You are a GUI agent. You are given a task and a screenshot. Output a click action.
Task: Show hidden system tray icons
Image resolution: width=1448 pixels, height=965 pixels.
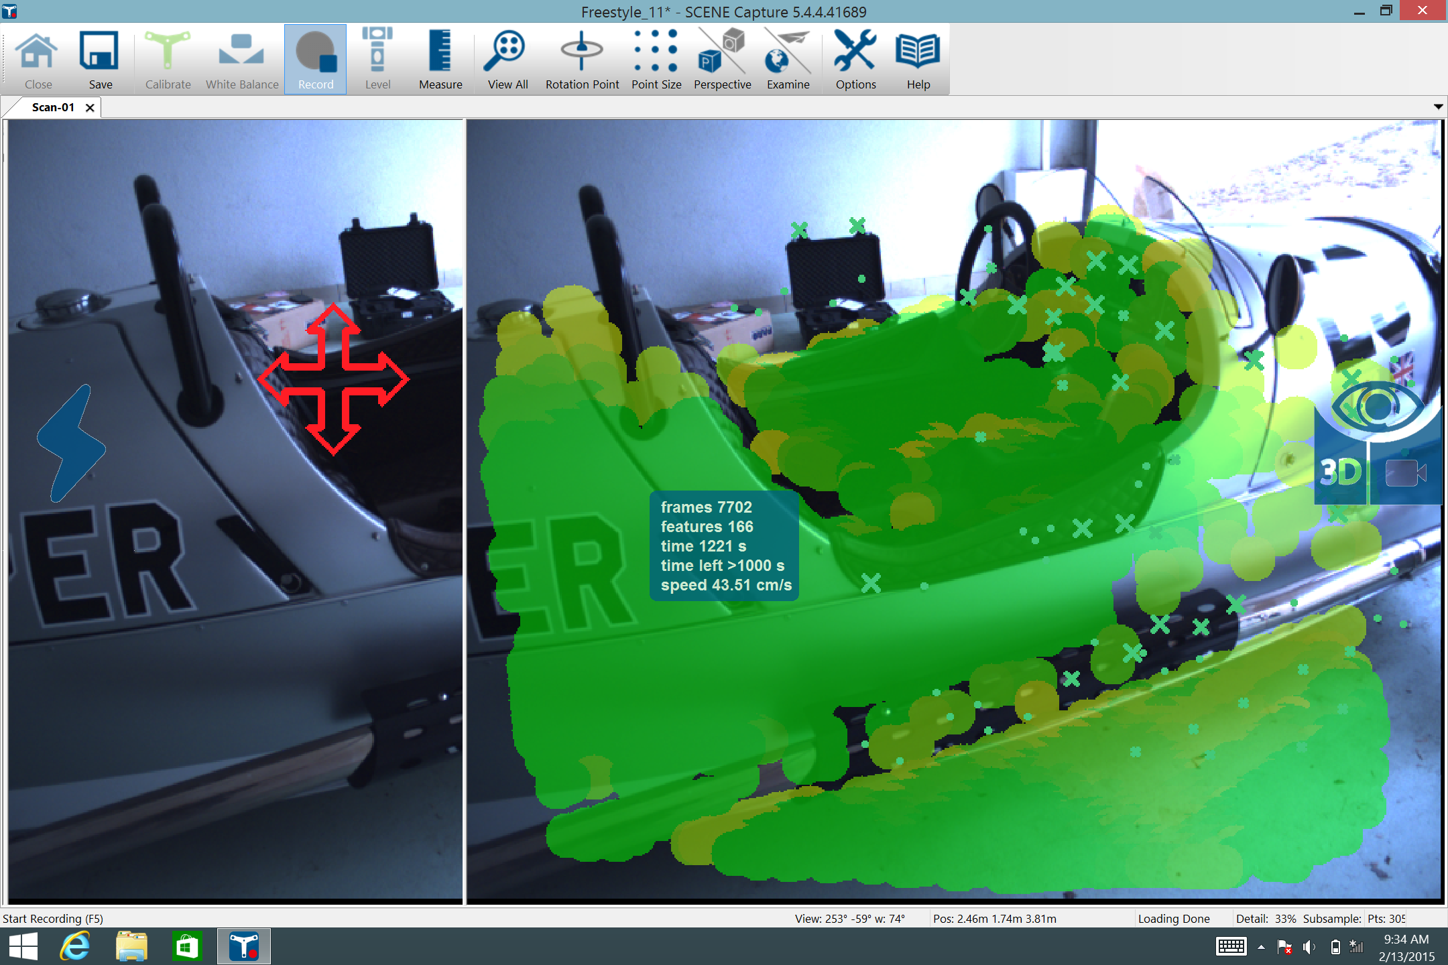point(1261,947)
